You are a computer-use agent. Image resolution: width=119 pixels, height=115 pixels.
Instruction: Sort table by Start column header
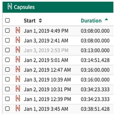(30, 21)
